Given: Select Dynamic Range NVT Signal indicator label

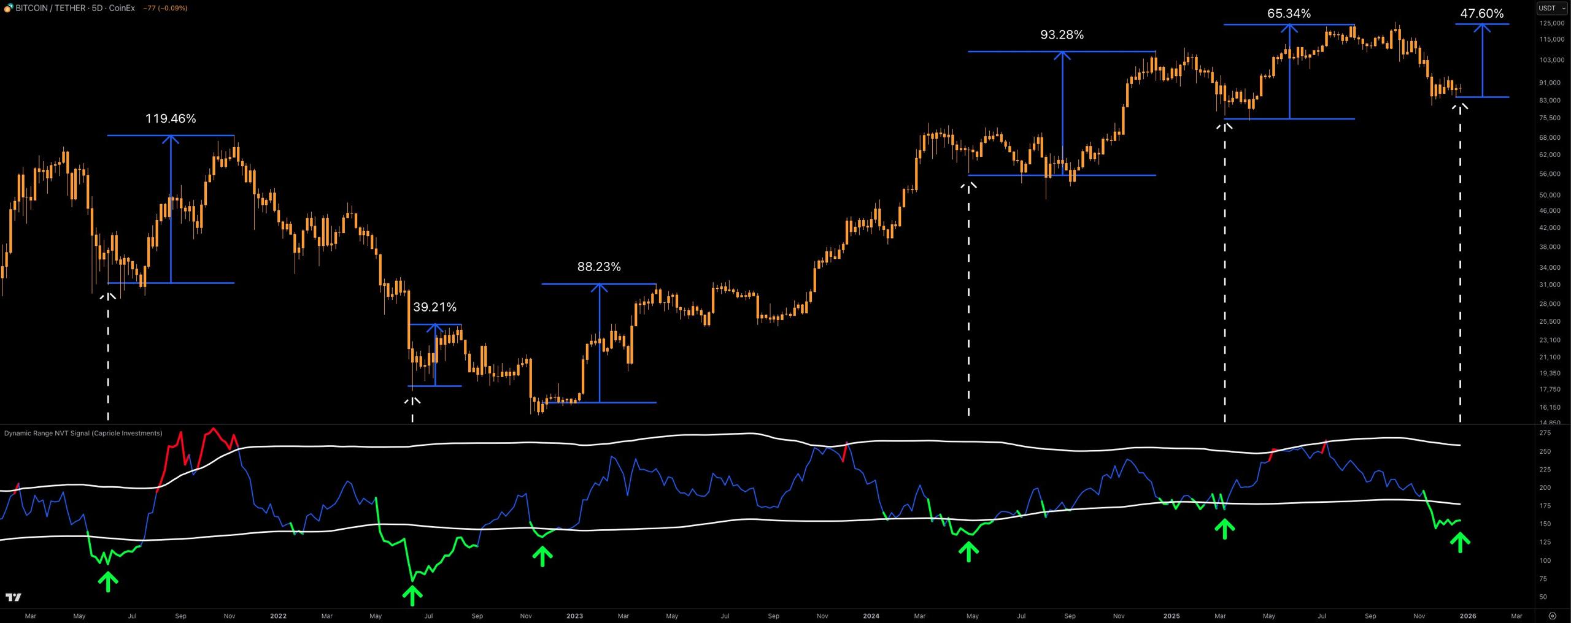Looking at the screenshot, I should (x=83, y=433).
